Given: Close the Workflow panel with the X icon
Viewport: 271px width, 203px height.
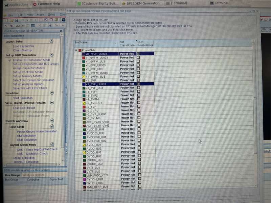Looking at the screenshot, I should (61, 31).
